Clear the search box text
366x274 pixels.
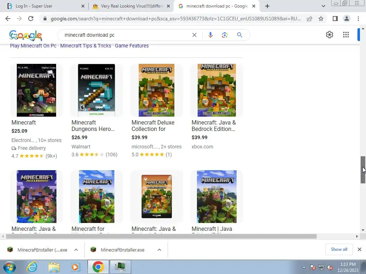point(194,35)
